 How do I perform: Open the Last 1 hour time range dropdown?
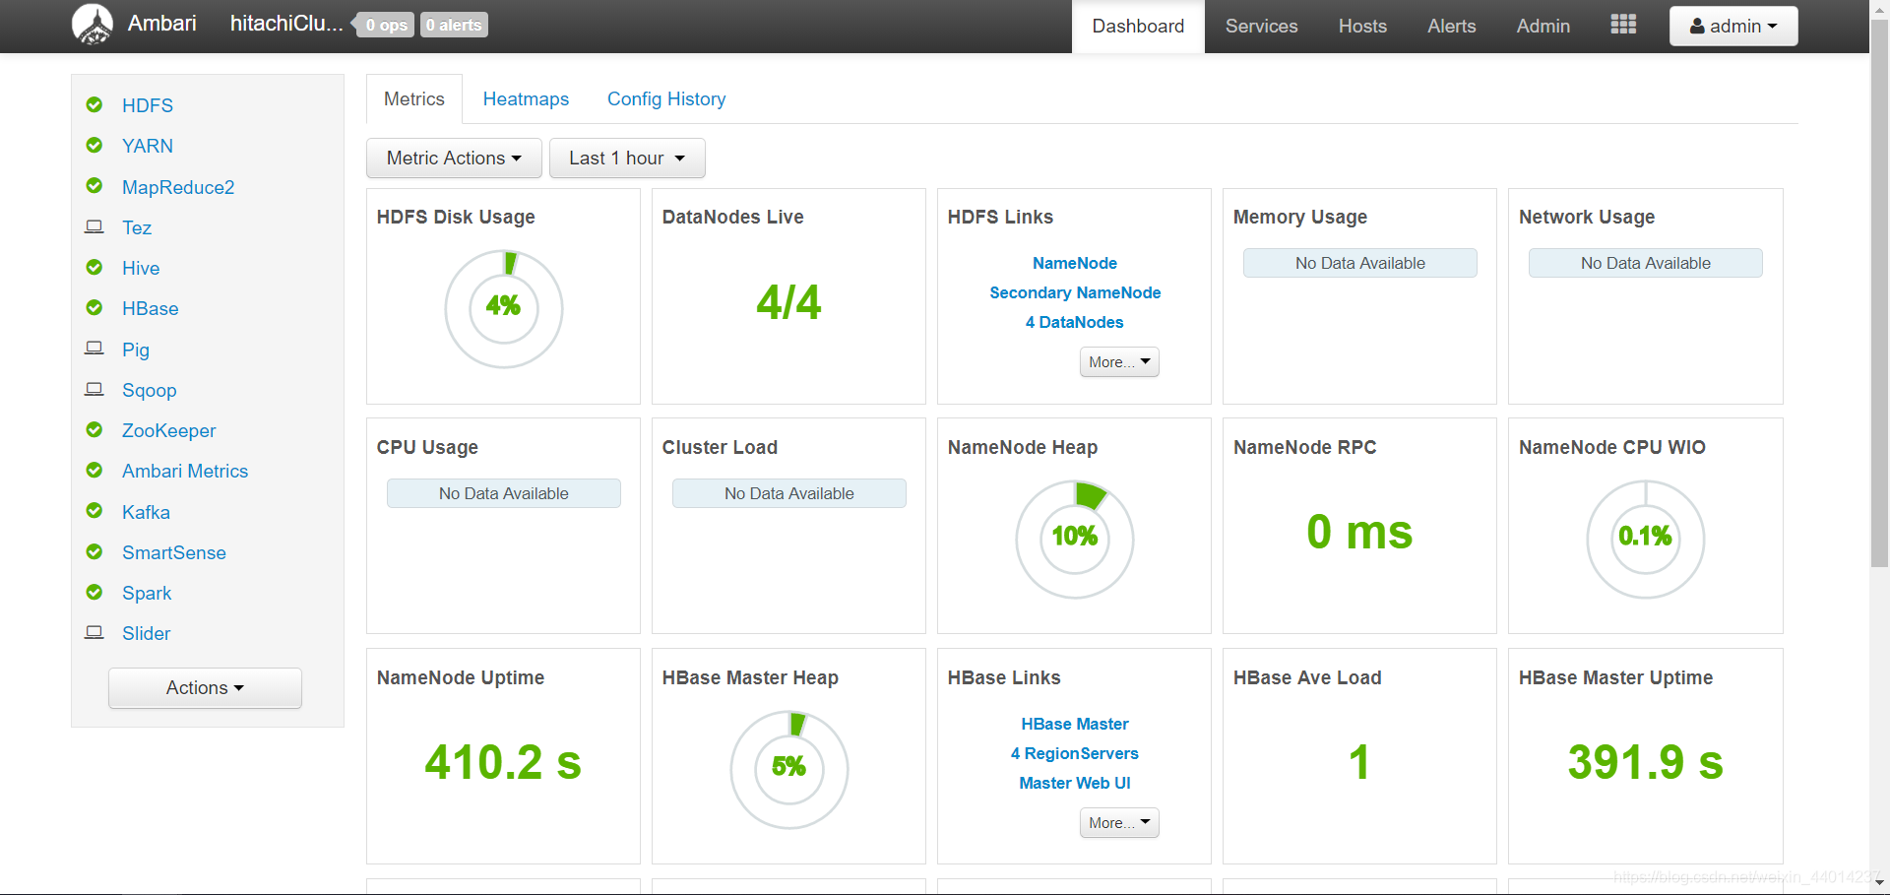[x=627, y=159]
